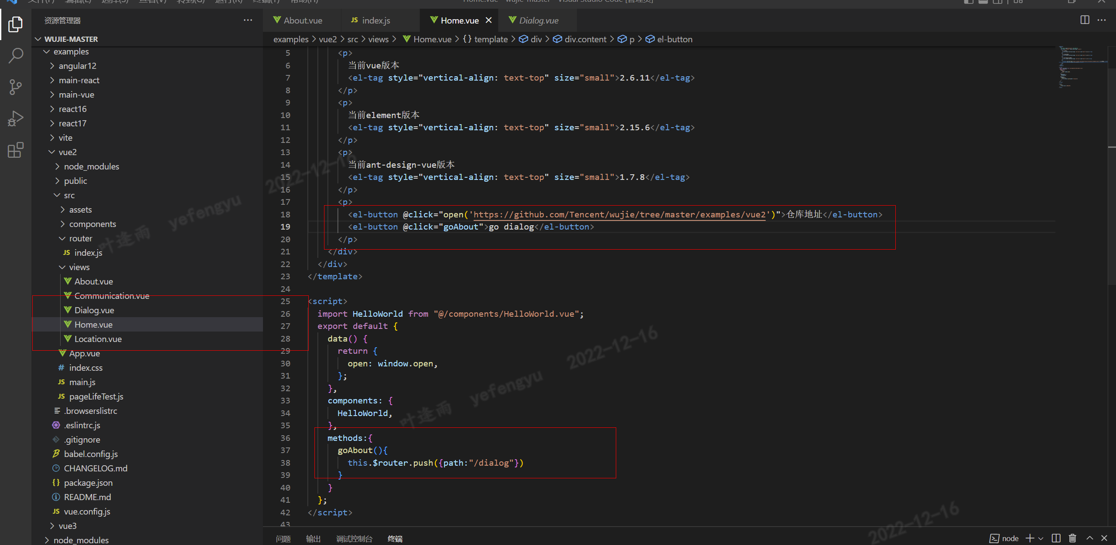
Task: Open new terminal launch profile dropdown arrow
Action: (1041, 538)
